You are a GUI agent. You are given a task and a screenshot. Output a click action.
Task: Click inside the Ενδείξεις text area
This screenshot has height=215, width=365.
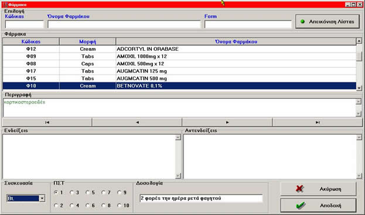89,157
